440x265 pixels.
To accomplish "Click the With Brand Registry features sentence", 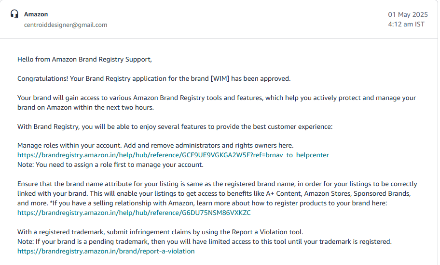I will click(x=175, y=127).
